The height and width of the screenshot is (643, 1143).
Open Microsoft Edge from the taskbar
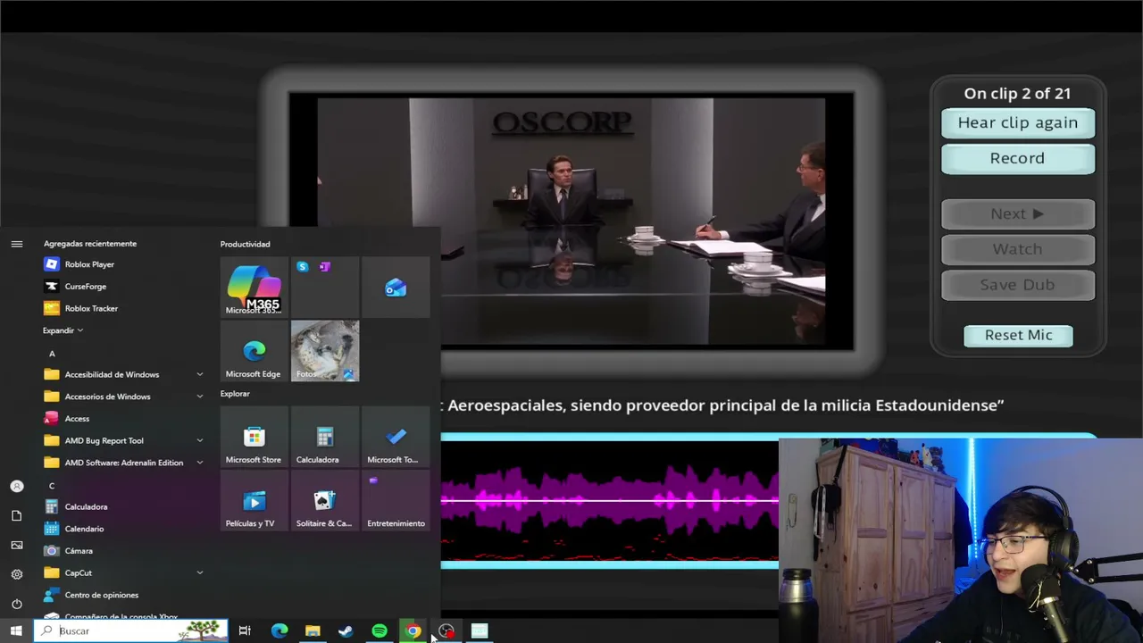tap(279, 631)
